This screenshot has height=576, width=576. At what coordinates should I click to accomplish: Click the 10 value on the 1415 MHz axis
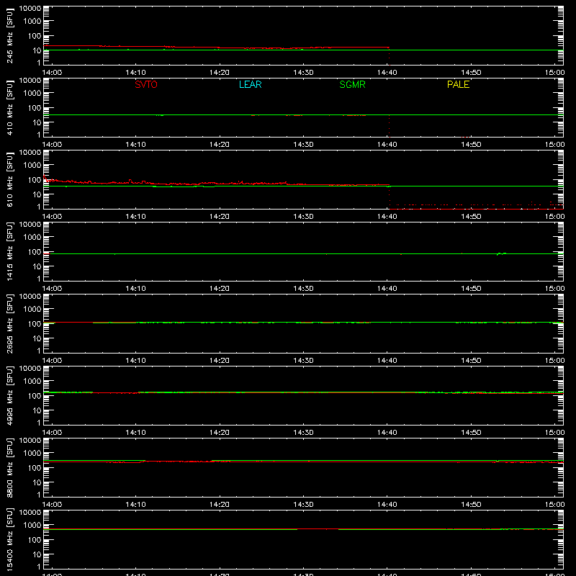point(37,266)
